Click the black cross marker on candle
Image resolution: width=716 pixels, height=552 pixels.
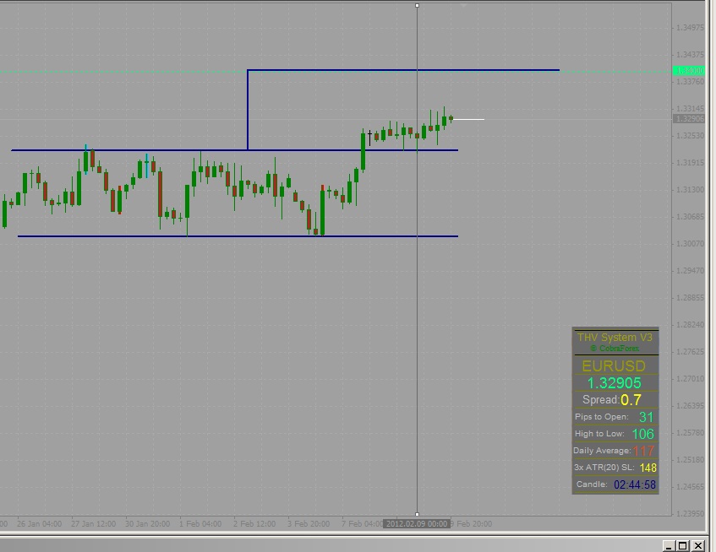coord(370,138)
